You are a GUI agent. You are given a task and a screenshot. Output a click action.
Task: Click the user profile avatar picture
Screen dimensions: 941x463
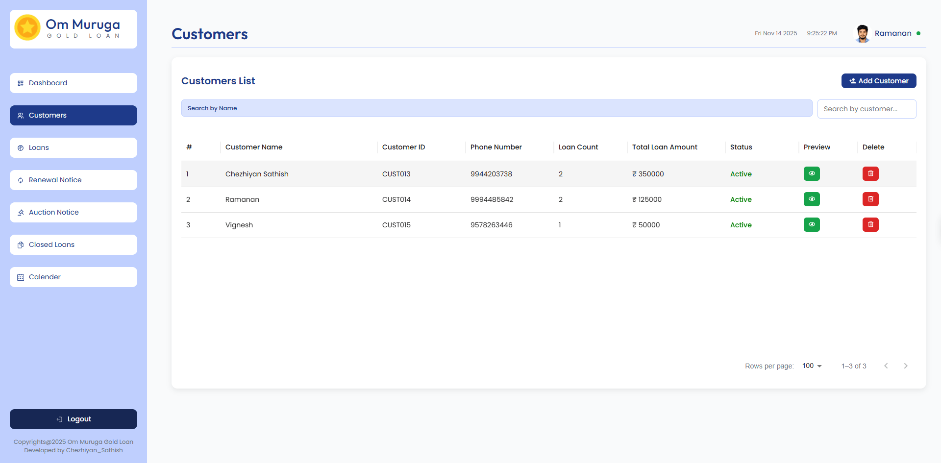pyautogui.click(x=862, y=33)
